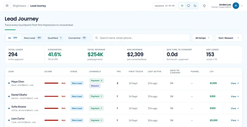Open the All temps dropdown
This screenshot has width=247, height=127.
pos(203,38)
